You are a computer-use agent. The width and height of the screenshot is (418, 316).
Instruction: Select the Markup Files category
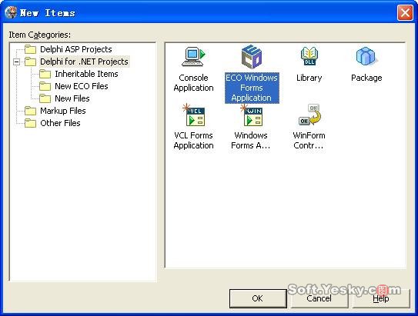pyautogui.click(x=63, y=111)
